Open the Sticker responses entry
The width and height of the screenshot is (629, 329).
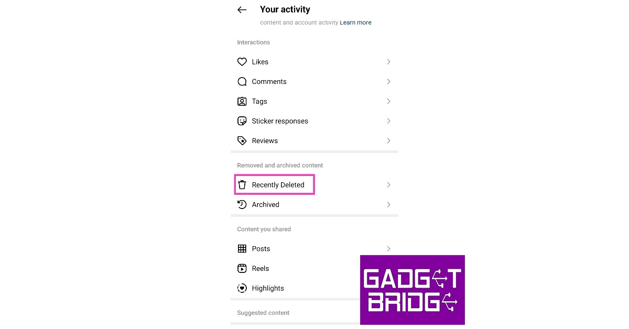280,121
